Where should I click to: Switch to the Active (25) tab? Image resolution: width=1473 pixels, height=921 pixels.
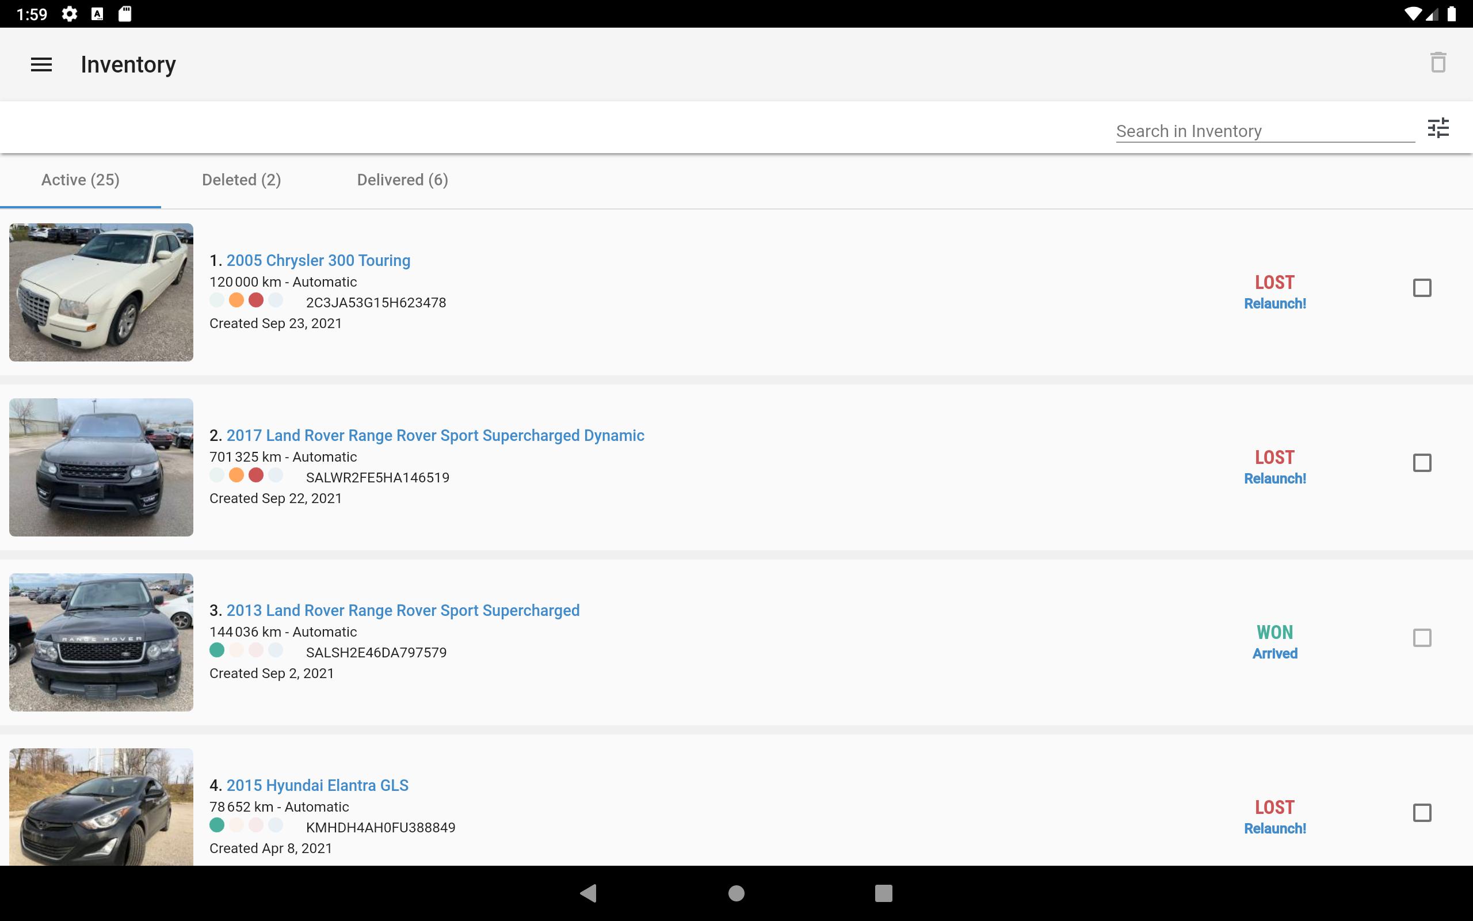(81, 180)
